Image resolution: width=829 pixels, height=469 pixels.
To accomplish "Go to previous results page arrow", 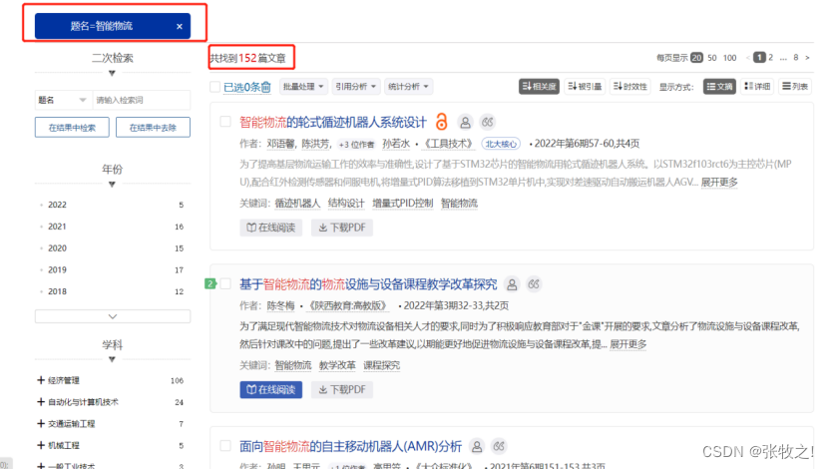I will [747, 58].
